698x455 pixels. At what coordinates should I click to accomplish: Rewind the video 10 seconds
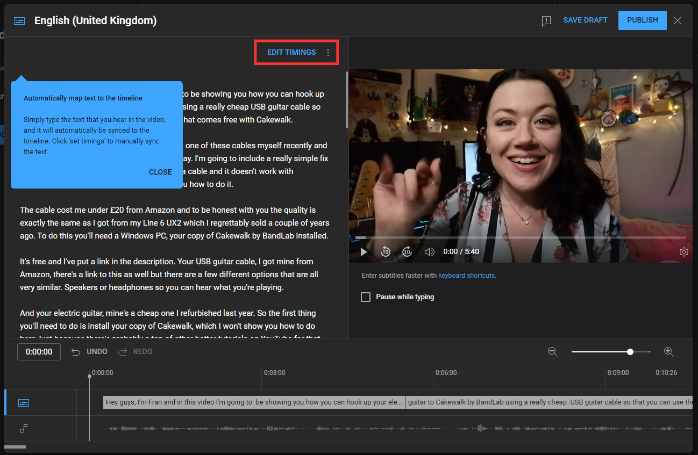385,251
